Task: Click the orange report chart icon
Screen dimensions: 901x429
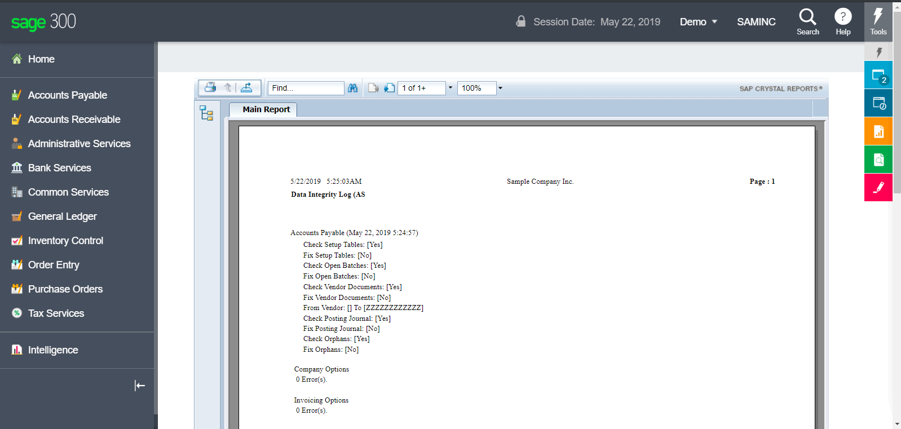Action: pyautogui.click(x=878, y=131)
